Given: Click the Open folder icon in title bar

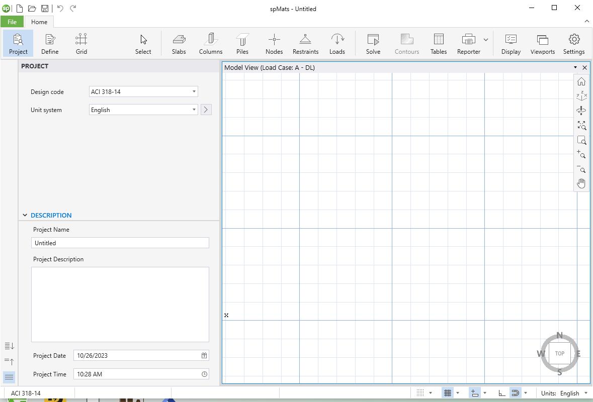Looking at the screenshot, I should click(32, 9).
